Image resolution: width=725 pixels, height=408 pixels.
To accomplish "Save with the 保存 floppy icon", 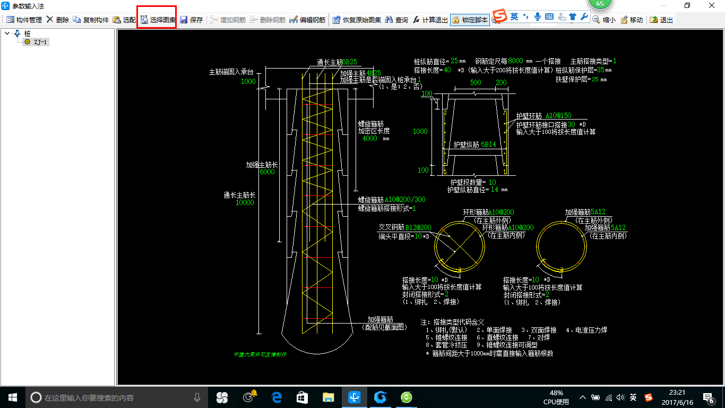I will pyautogui.click(x=191, y=20).
